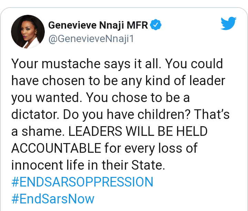
Task: Visit the @GenevieveNnaji1 handle link
Action: pos(91,39)
